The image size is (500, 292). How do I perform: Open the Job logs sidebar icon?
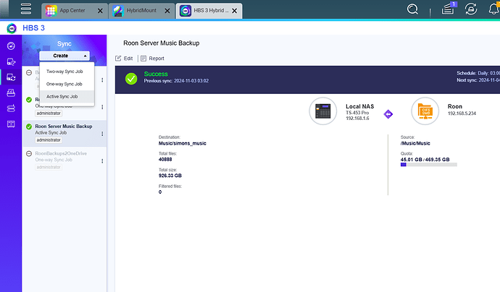click(11, 124)
